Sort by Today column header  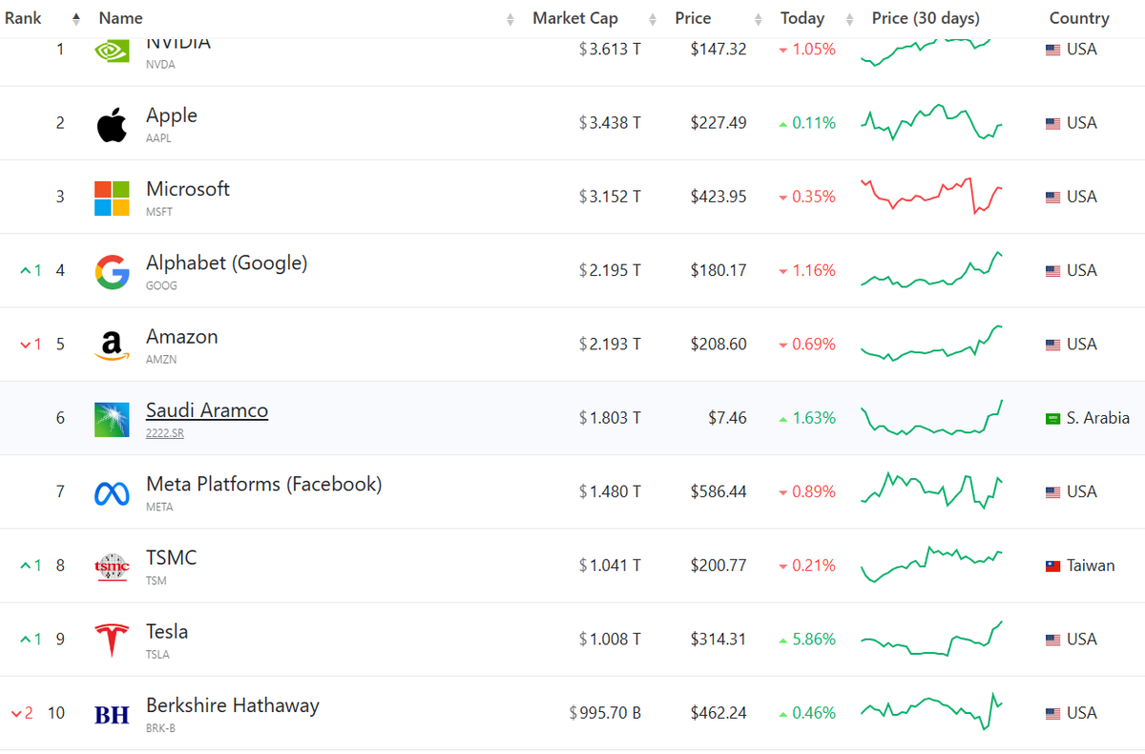802,18
